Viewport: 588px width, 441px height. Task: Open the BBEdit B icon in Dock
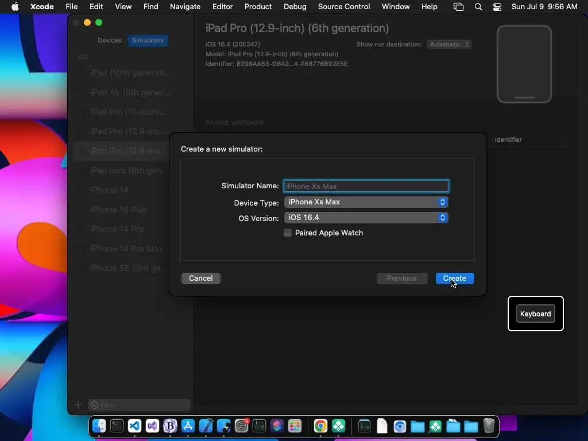coord(170,426)
